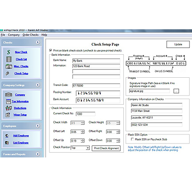This screenshot has width=192, height=192.
Task: Click the Check Setup wrench icon
Action: click(x=7, y=73)
